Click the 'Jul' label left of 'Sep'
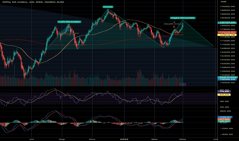 tap(32, 139)
